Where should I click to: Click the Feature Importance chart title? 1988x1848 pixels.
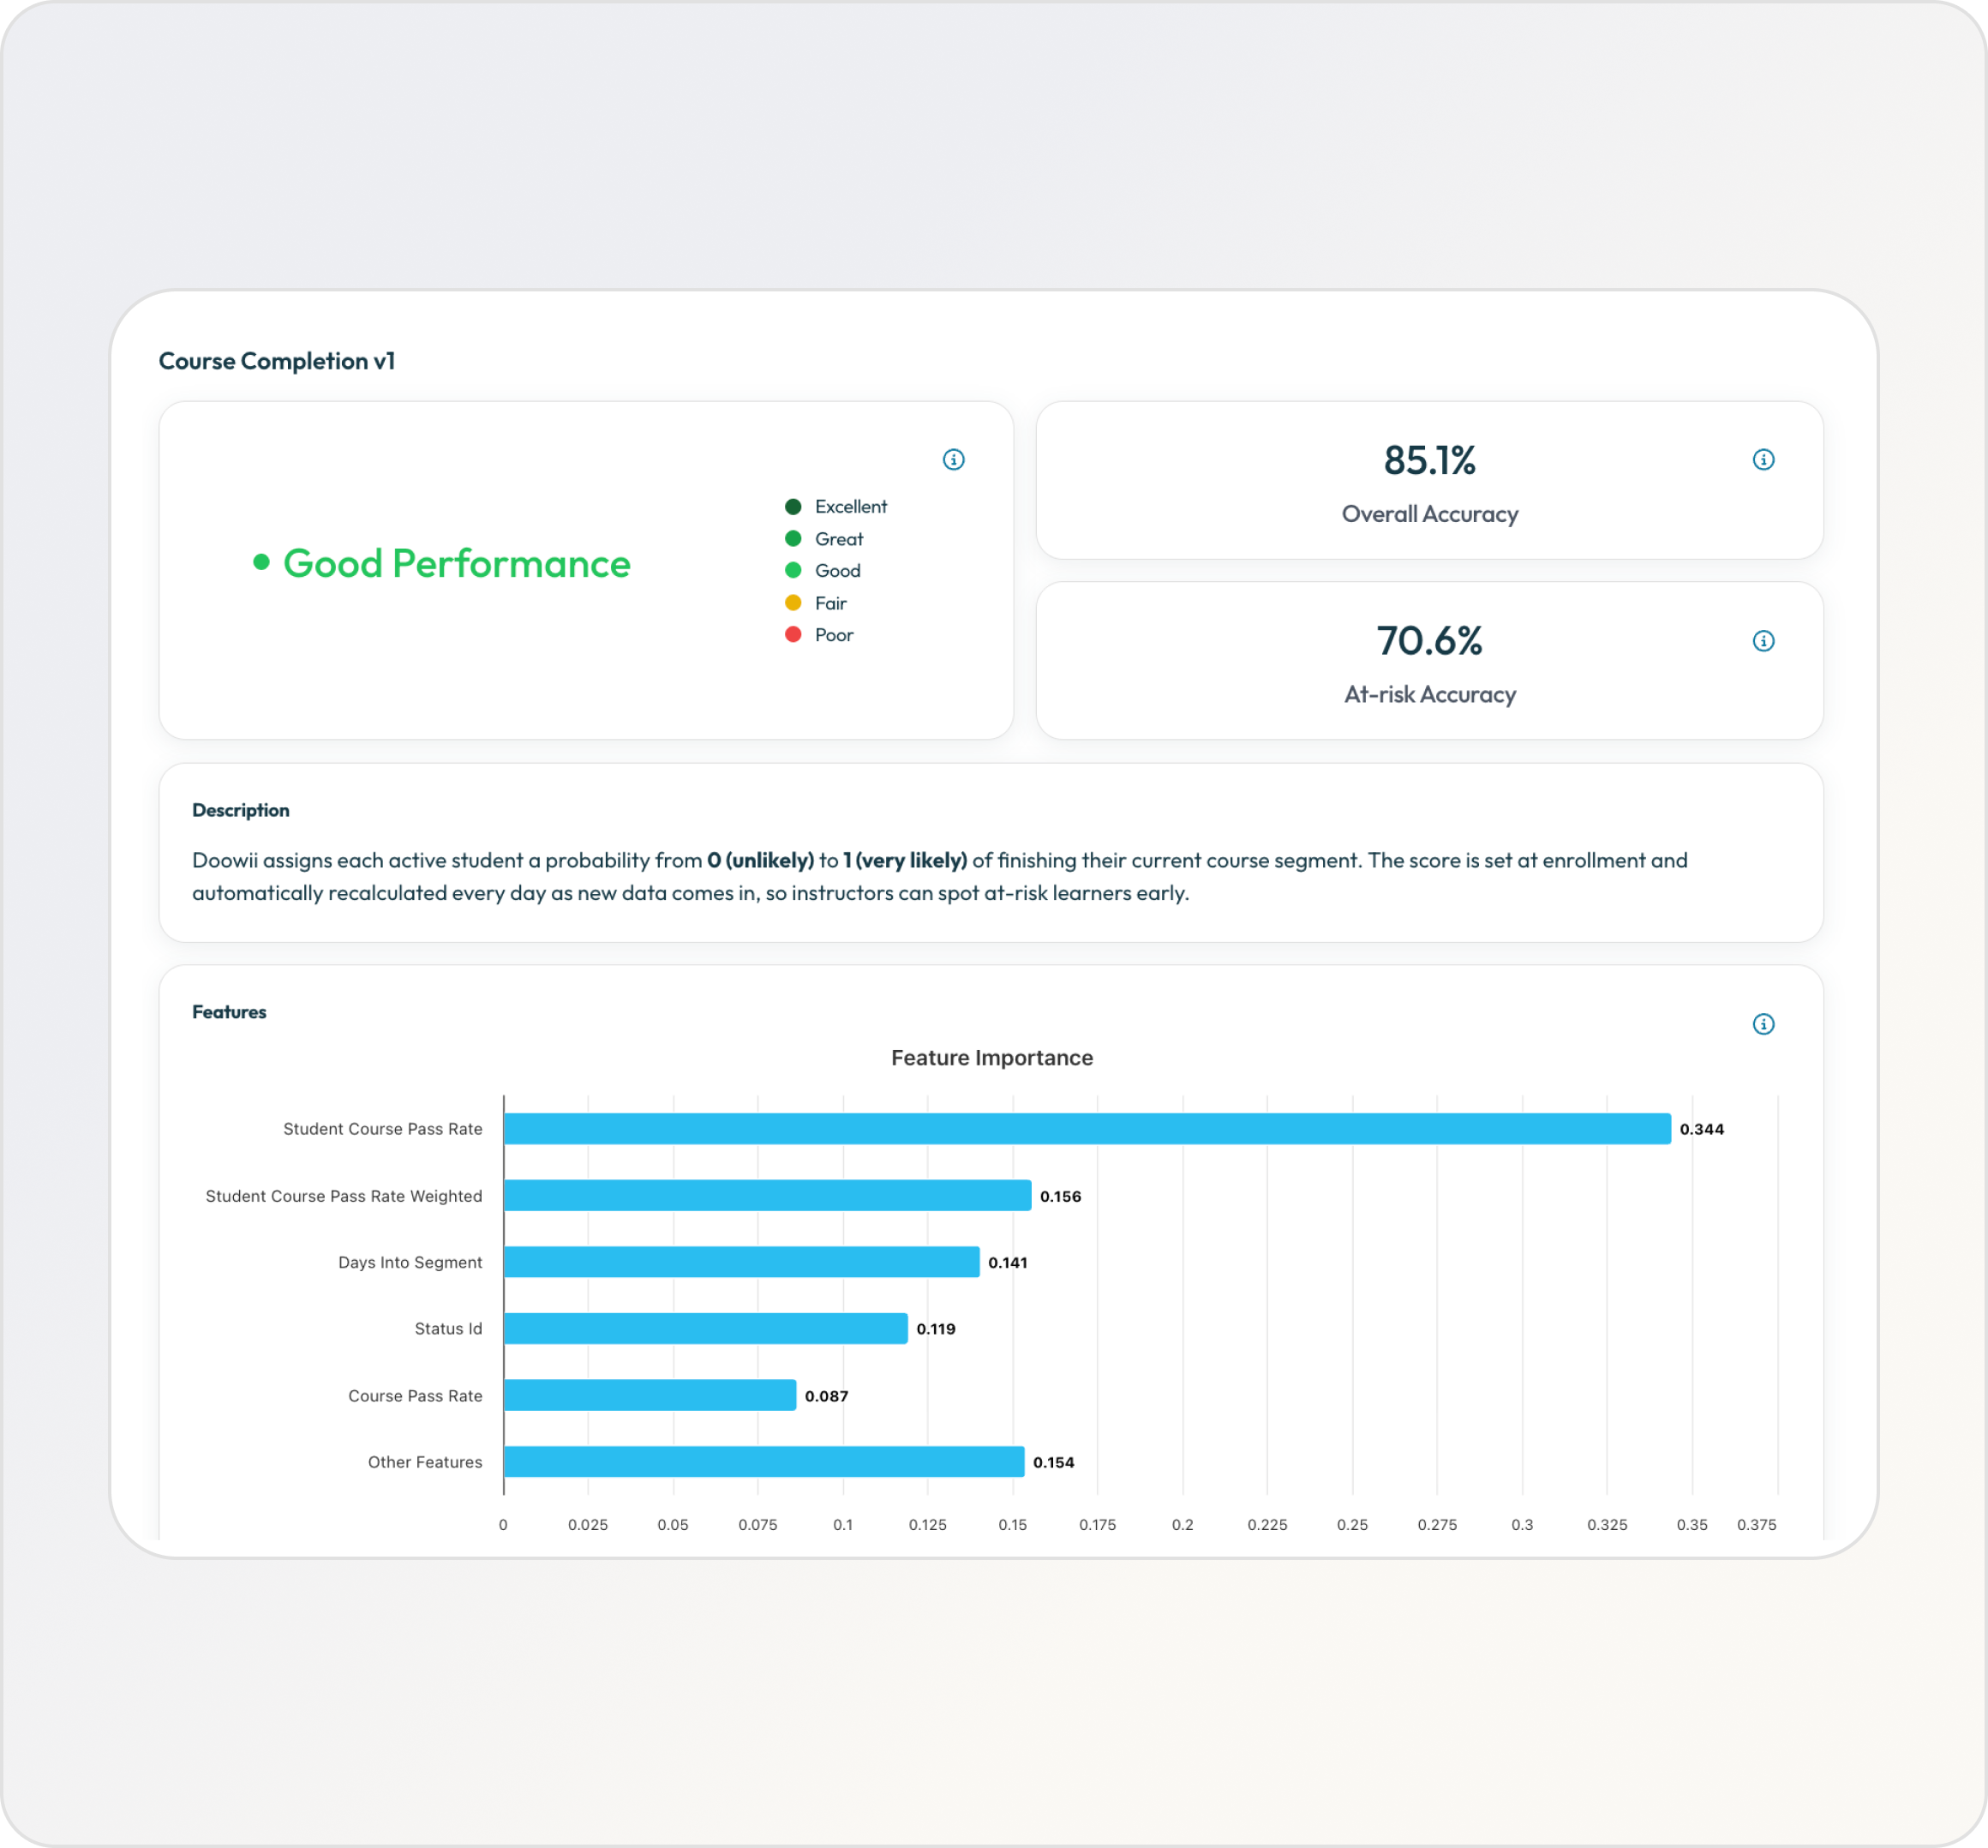pos(991,1058)
